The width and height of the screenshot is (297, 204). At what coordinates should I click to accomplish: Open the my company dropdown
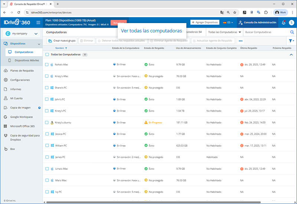coord(21,34)
